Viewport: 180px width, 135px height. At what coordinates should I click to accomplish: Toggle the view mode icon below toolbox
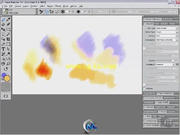(6, 96)
